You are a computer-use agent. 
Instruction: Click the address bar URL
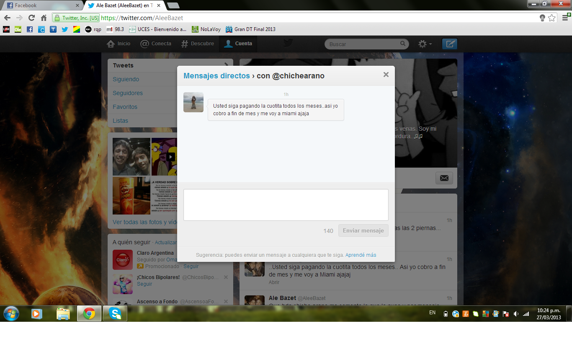142,18
